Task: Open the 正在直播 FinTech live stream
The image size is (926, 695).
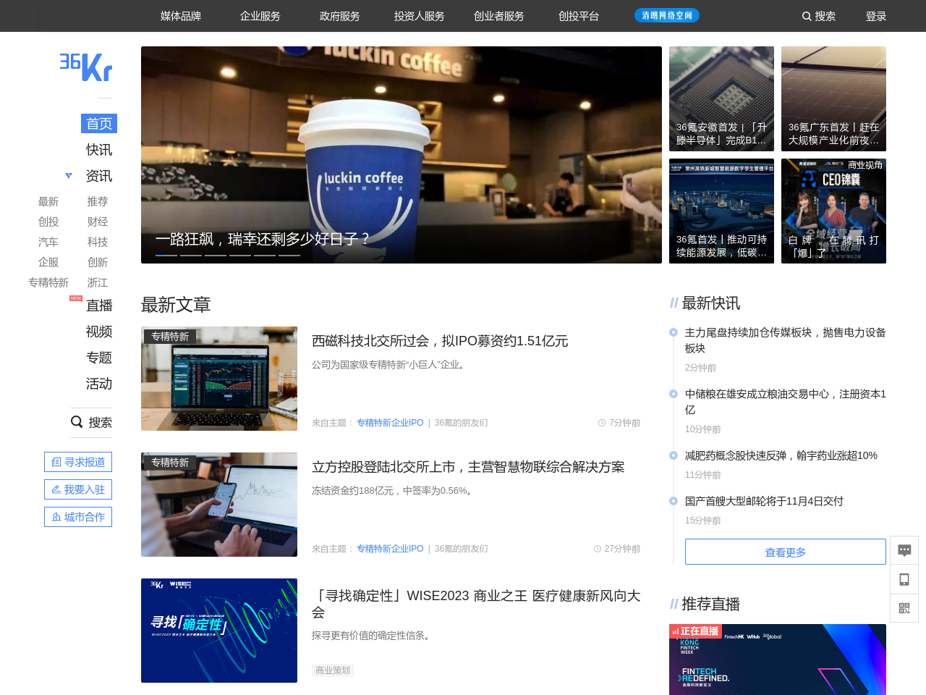Action: (778, 660)
